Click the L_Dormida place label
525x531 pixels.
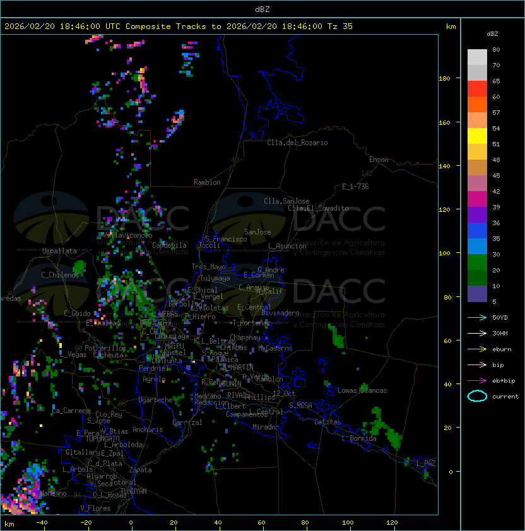click(359, 438)
